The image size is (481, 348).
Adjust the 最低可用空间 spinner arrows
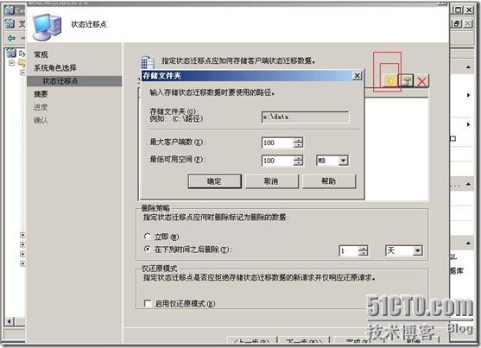[298, 161]
